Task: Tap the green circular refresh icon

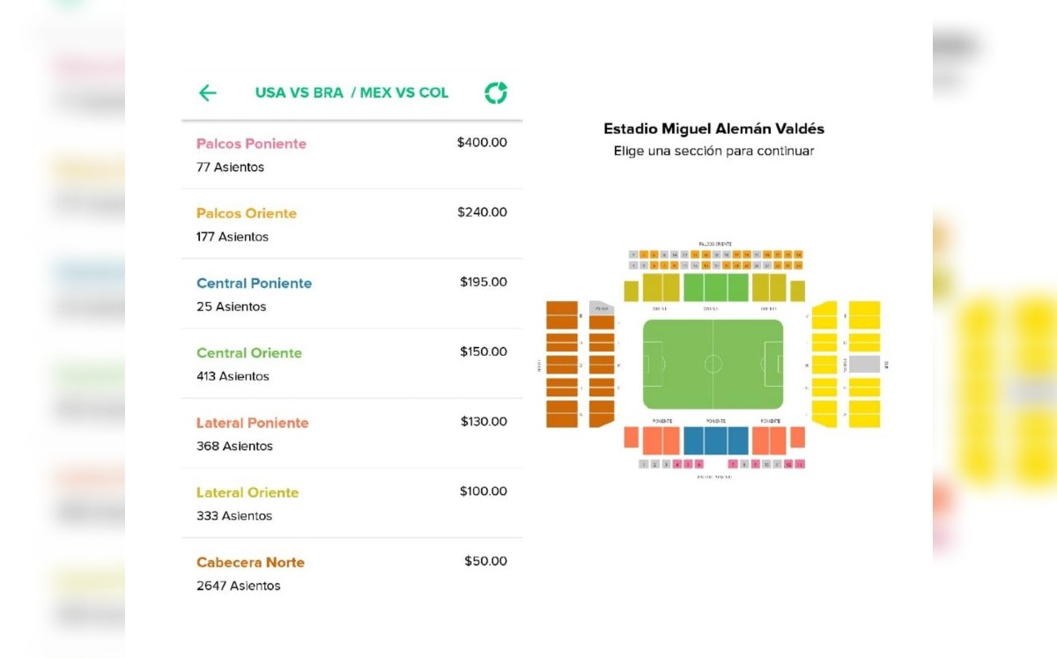Action: (x=496, y=92)
